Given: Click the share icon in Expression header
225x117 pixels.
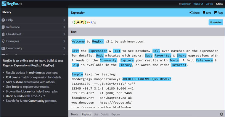Looking at the screenshot, I should [191, 13].
